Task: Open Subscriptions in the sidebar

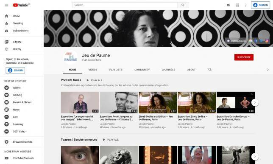Action: [x=22, y=31]
